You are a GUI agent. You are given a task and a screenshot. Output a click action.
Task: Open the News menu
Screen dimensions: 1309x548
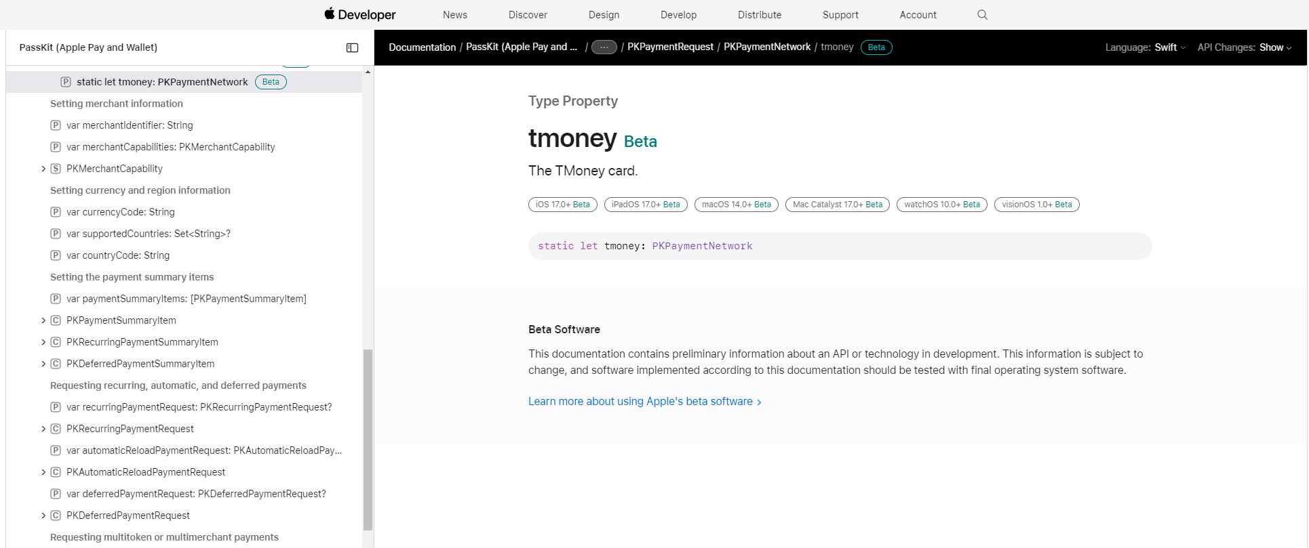[x=455, y=15]
